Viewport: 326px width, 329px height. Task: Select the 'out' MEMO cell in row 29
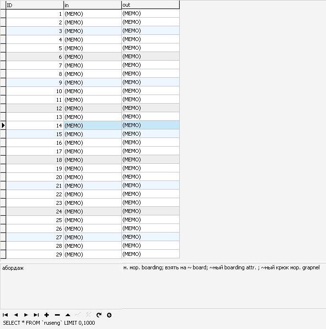click(151, 255)
